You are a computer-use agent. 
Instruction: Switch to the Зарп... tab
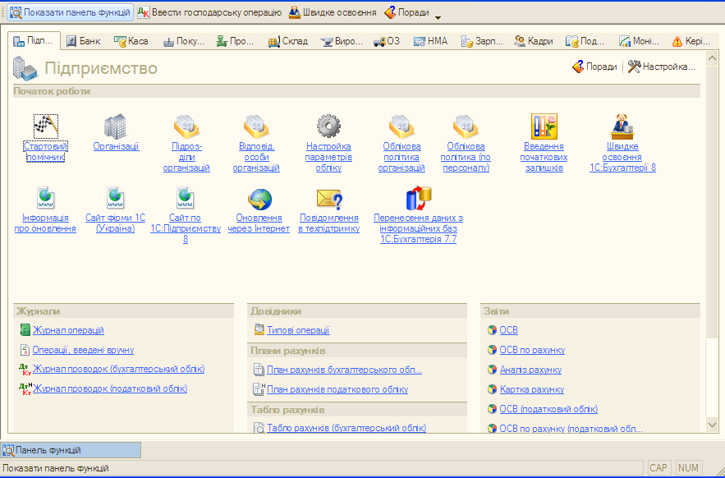482,41
